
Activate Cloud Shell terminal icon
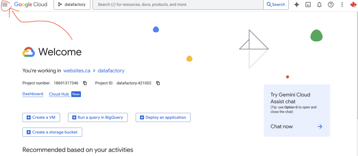click(308, 5)
